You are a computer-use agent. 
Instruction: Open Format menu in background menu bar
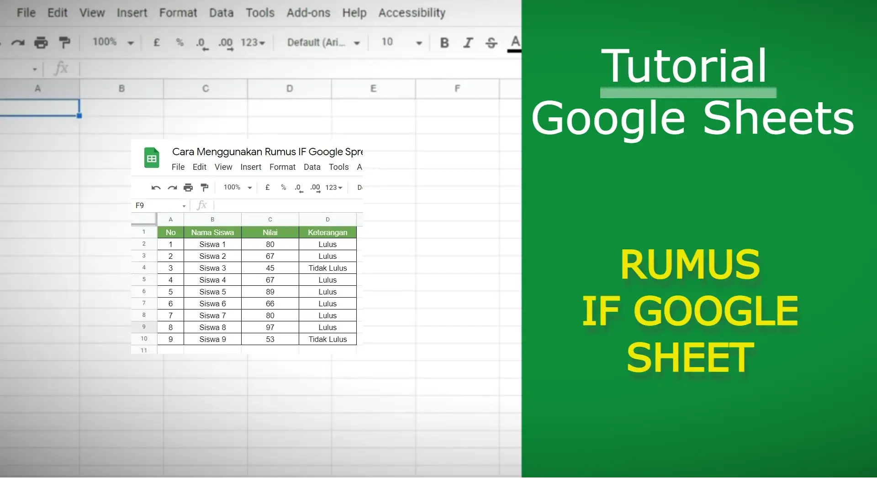(x=178, y=13)
